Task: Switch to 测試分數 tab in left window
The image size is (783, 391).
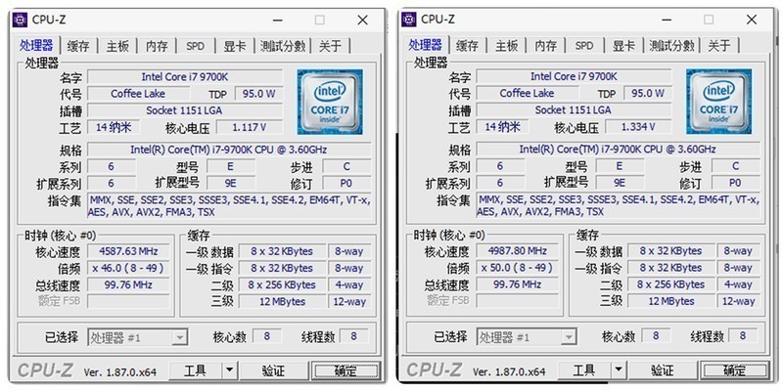Action: (x=283, y=46)
